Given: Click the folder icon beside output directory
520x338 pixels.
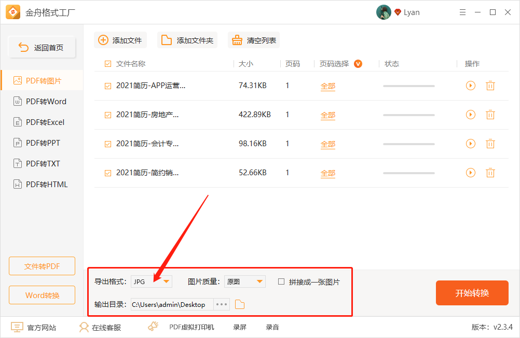Looking at the screenshot, I should (x=239, y=304).
